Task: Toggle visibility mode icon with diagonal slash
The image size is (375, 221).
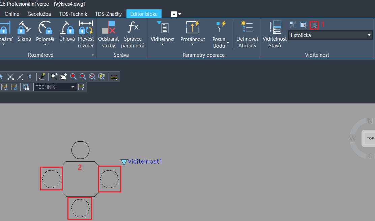Action: pos(293,25)
